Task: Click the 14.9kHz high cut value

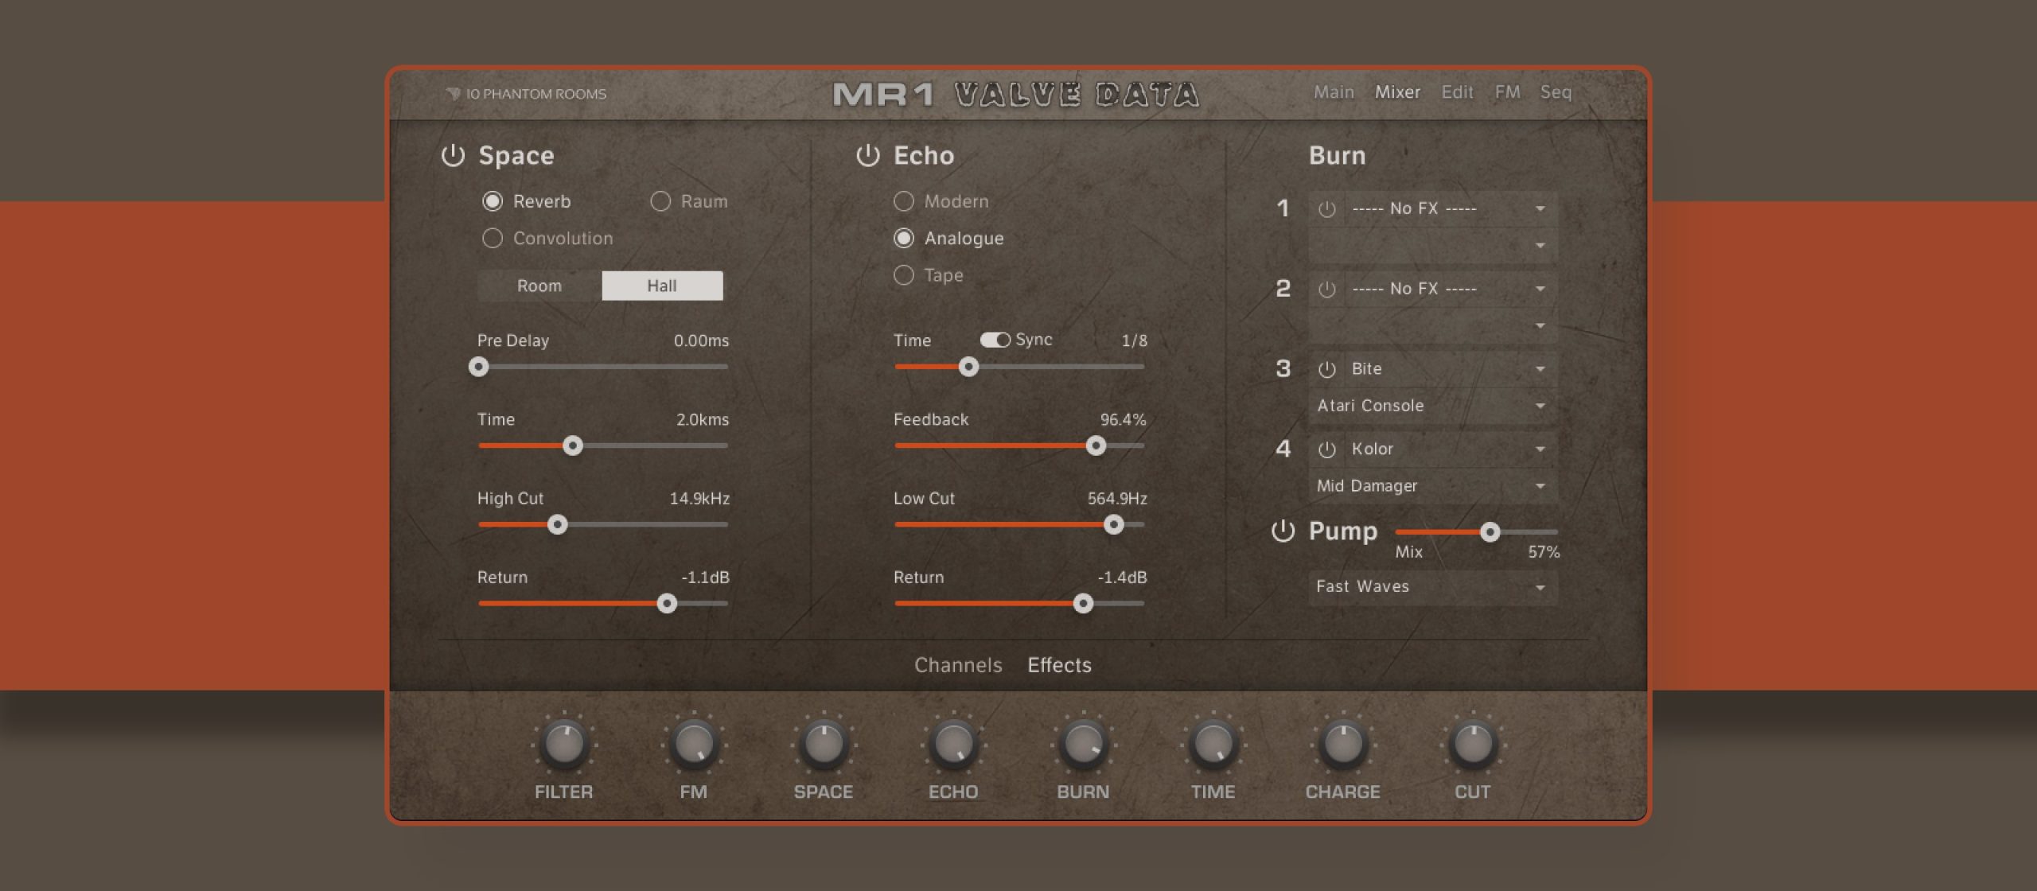Action: (x=699, y=498)
